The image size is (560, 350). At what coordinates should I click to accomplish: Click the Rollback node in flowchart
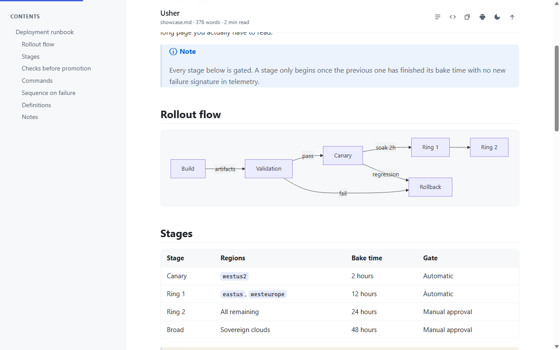430,187
